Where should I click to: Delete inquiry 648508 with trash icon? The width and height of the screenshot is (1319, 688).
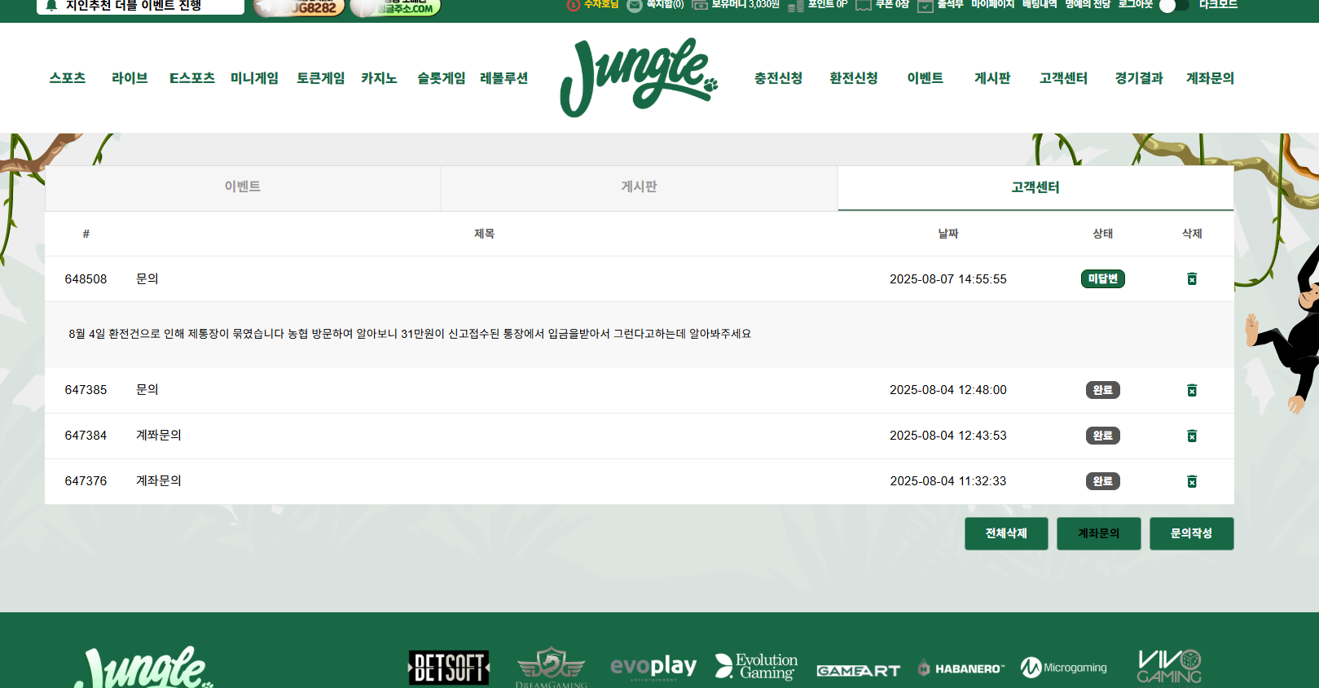pos(1191,279)
